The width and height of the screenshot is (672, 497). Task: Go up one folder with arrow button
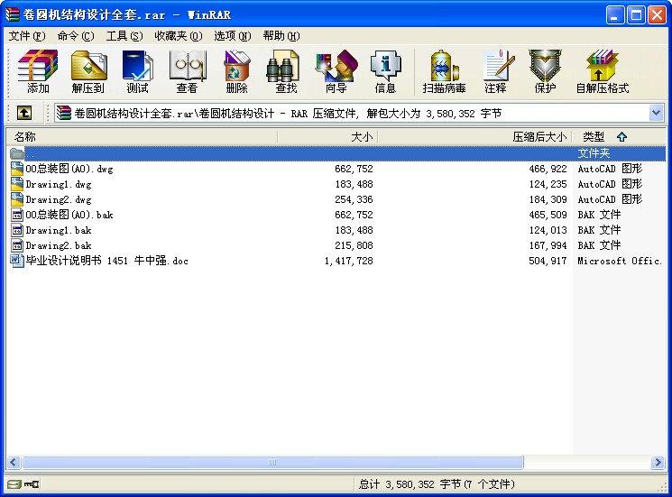24,113
